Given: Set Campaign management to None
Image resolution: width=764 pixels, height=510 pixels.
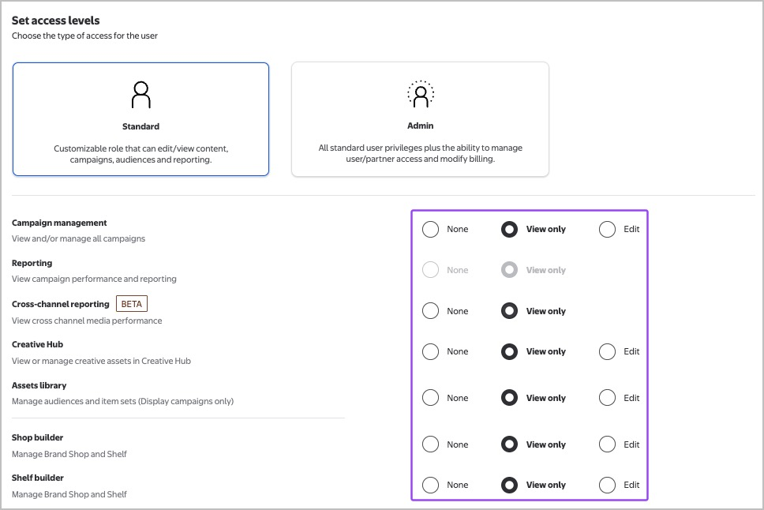Looking at the screenshot, I should pos(430,229).
